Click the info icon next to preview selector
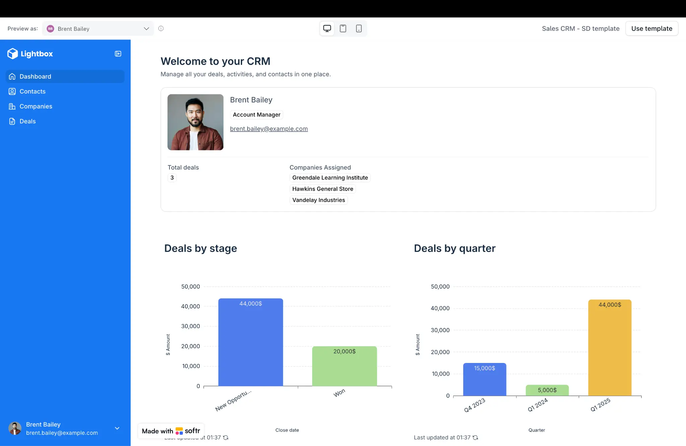The width and height of the screenshot is (686, 446). click(161, 28)
